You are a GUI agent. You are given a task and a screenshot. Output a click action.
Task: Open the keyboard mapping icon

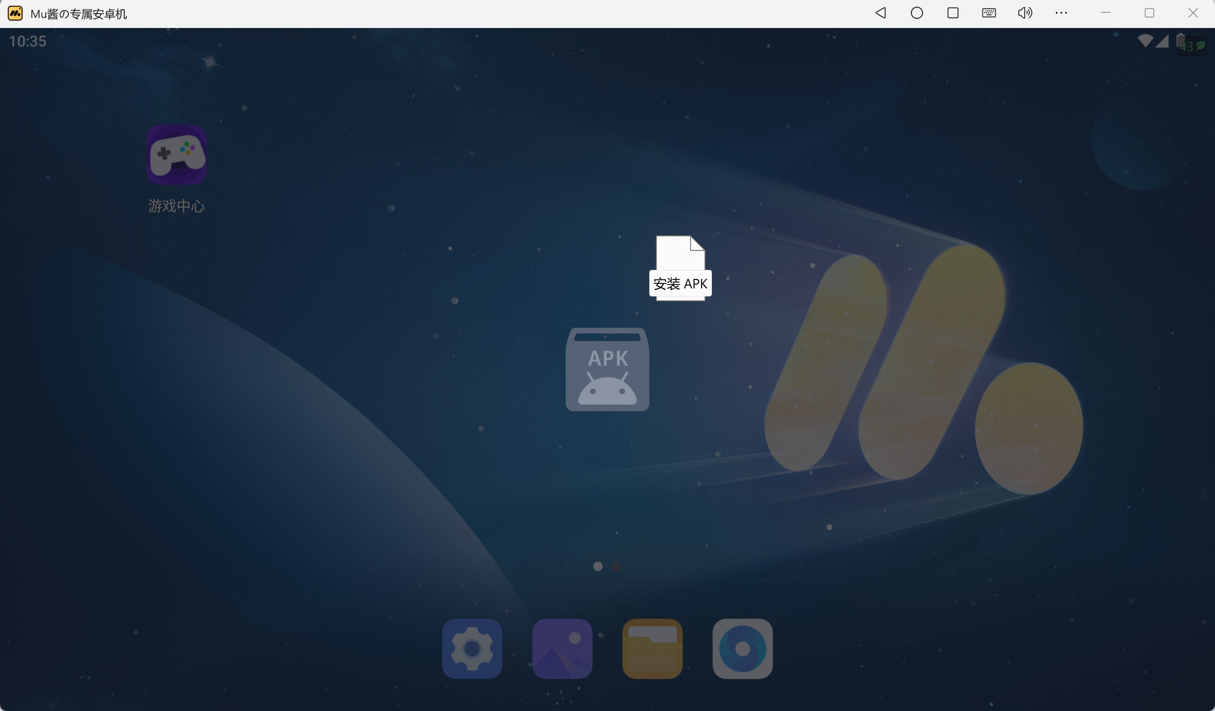[x=989, y=13]
